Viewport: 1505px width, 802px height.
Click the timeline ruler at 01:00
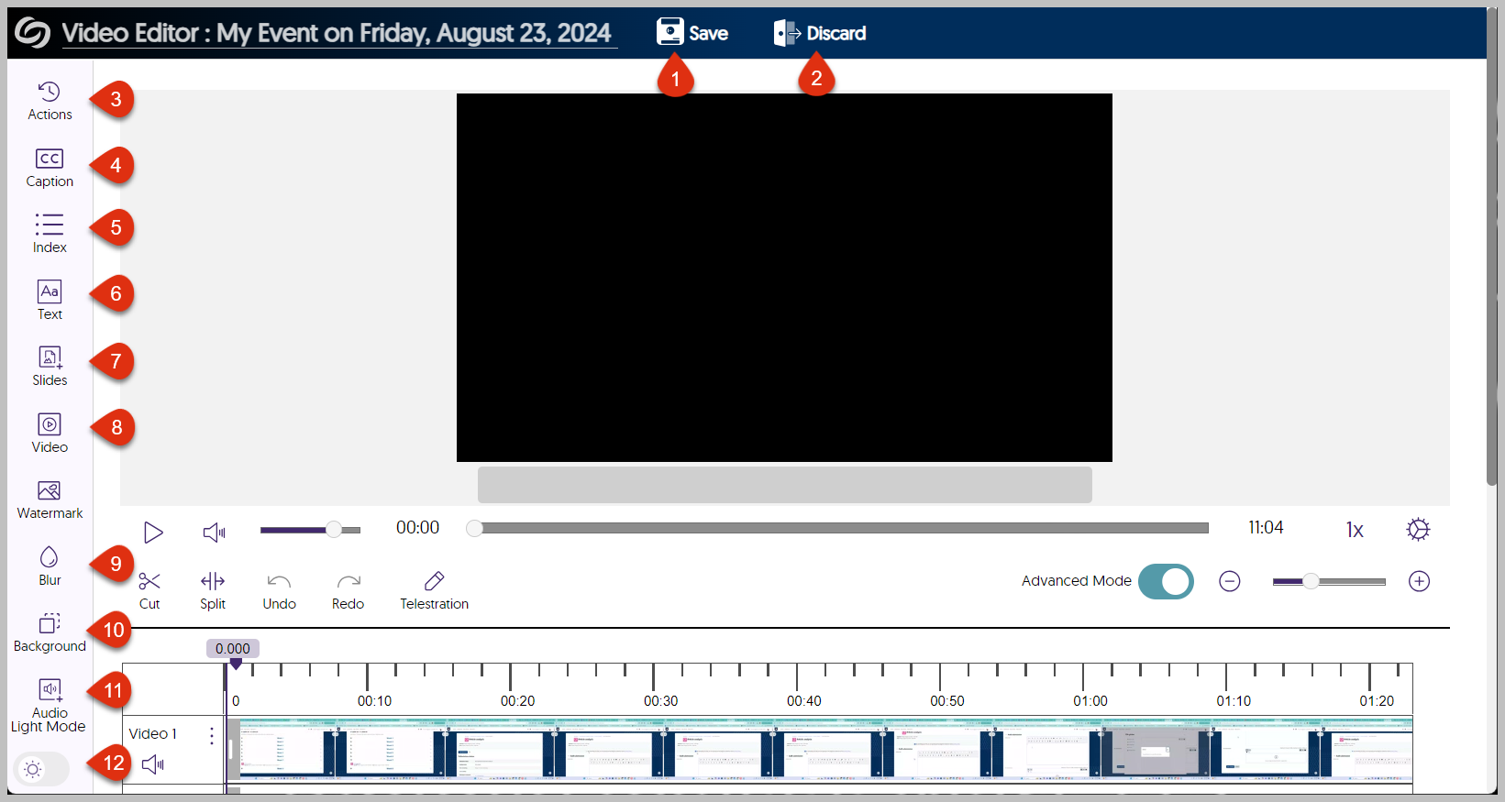(1090, 700)
